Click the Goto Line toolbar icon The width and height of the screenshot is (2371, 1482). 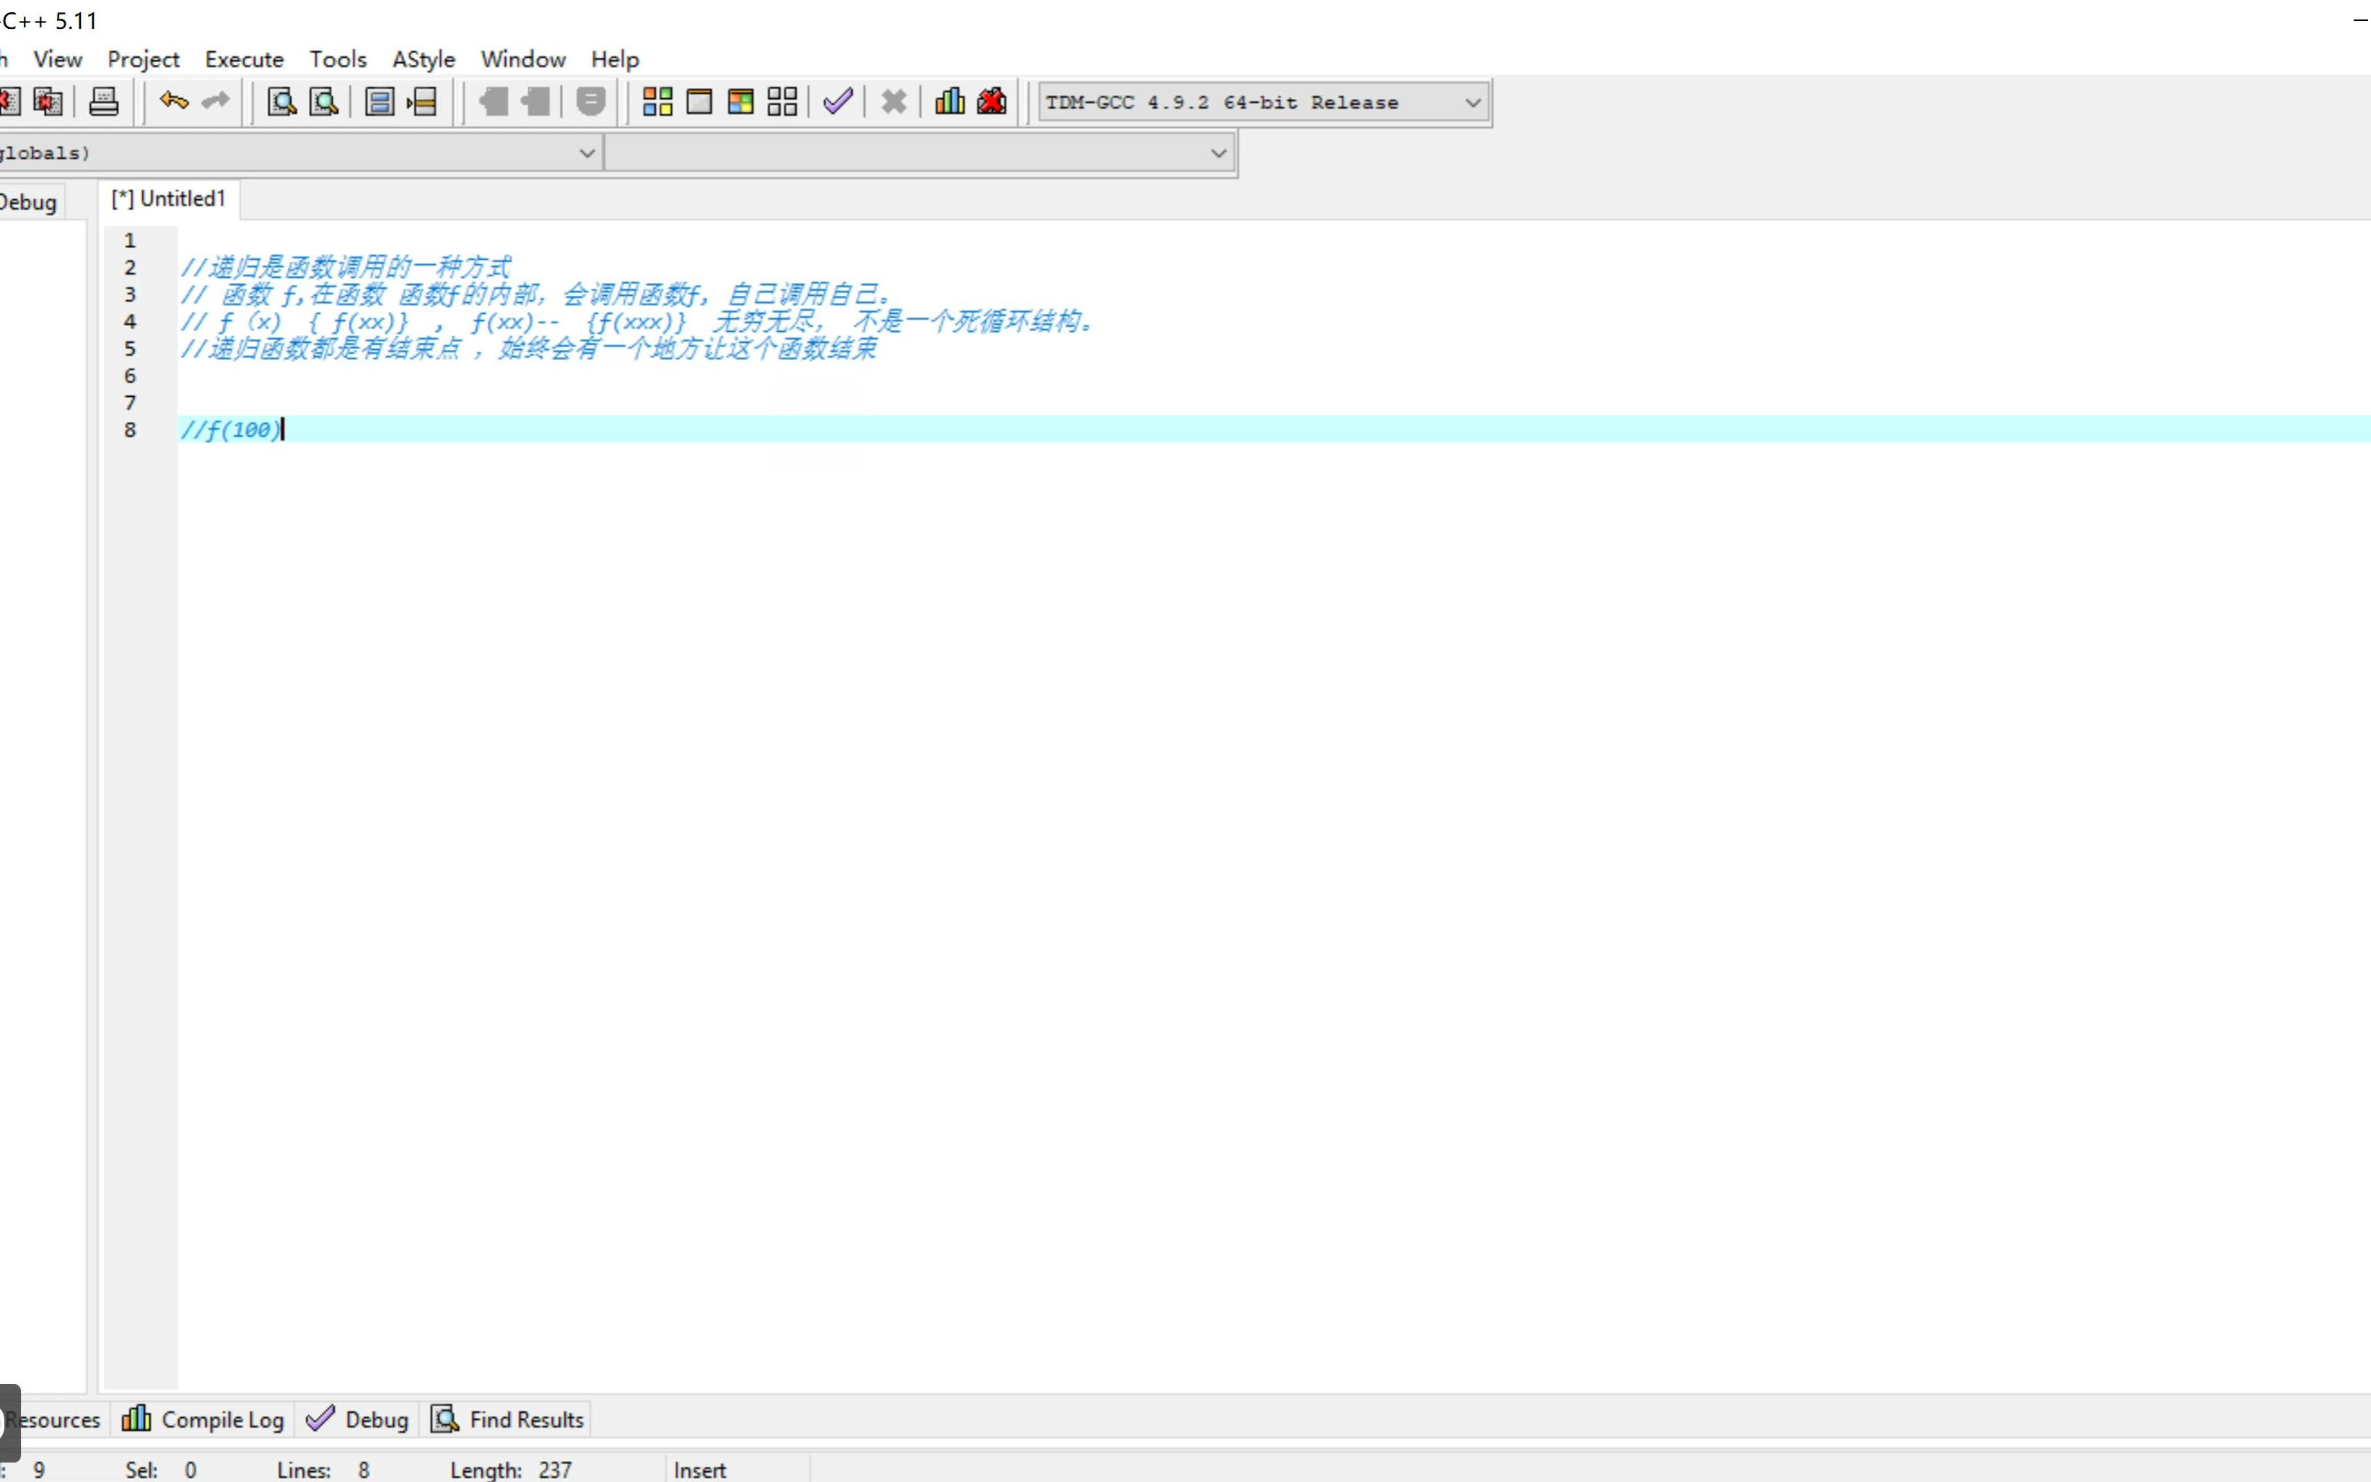coord(421,102)
